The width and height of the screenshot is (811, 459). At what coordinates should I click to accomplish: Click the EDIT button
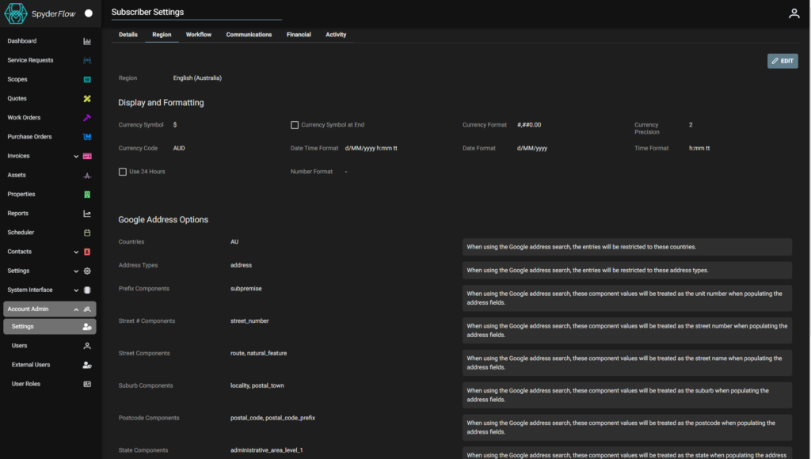782,61
